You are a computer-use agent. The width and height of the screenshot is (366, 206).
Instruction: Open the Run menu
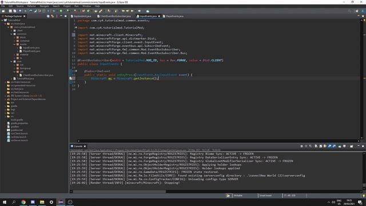tap(77, 6)
